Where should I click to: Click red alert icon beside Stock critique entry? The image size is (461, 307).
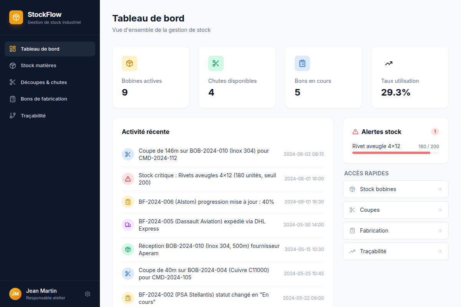click(x=128, y=179)
